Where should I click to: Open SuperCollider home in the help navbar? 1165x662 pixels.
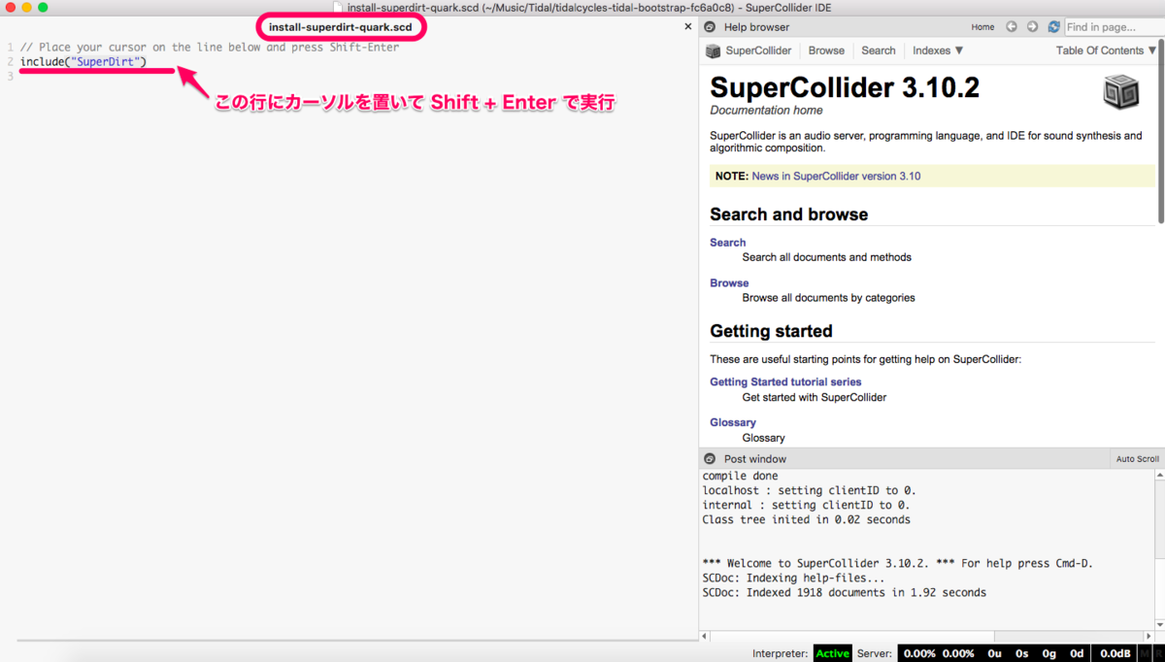758,50
